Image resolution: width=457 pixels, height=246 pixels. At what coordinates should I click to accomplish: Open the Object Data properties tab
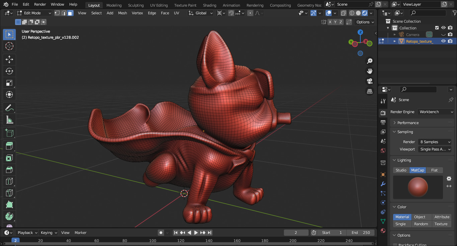(383, 221)
